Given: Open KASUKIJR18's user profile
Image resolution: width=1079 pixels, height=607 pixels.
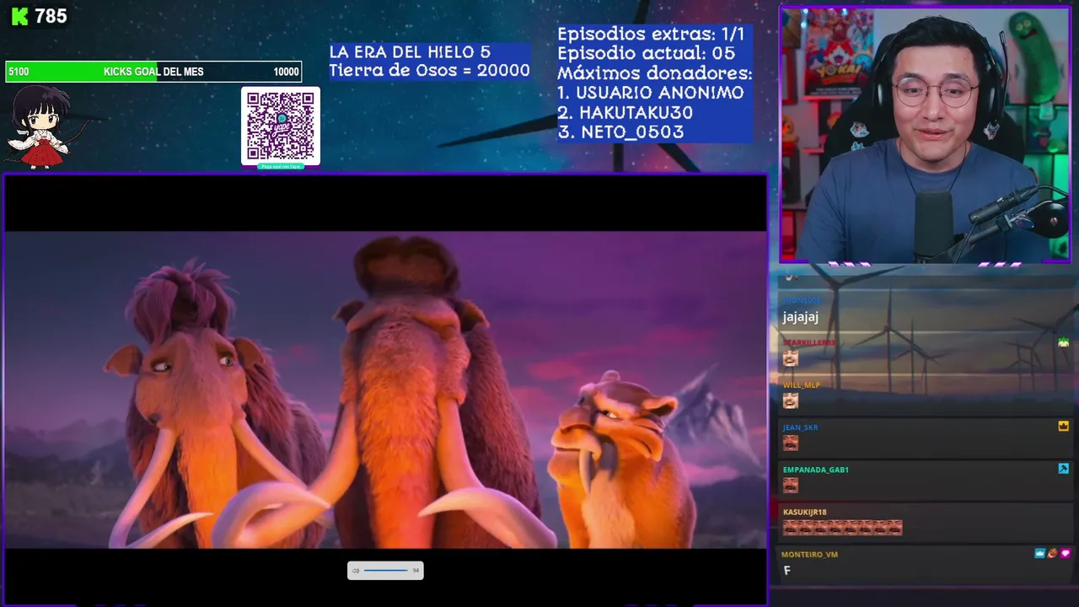Looking at the screenshot, I should point(804,512).
